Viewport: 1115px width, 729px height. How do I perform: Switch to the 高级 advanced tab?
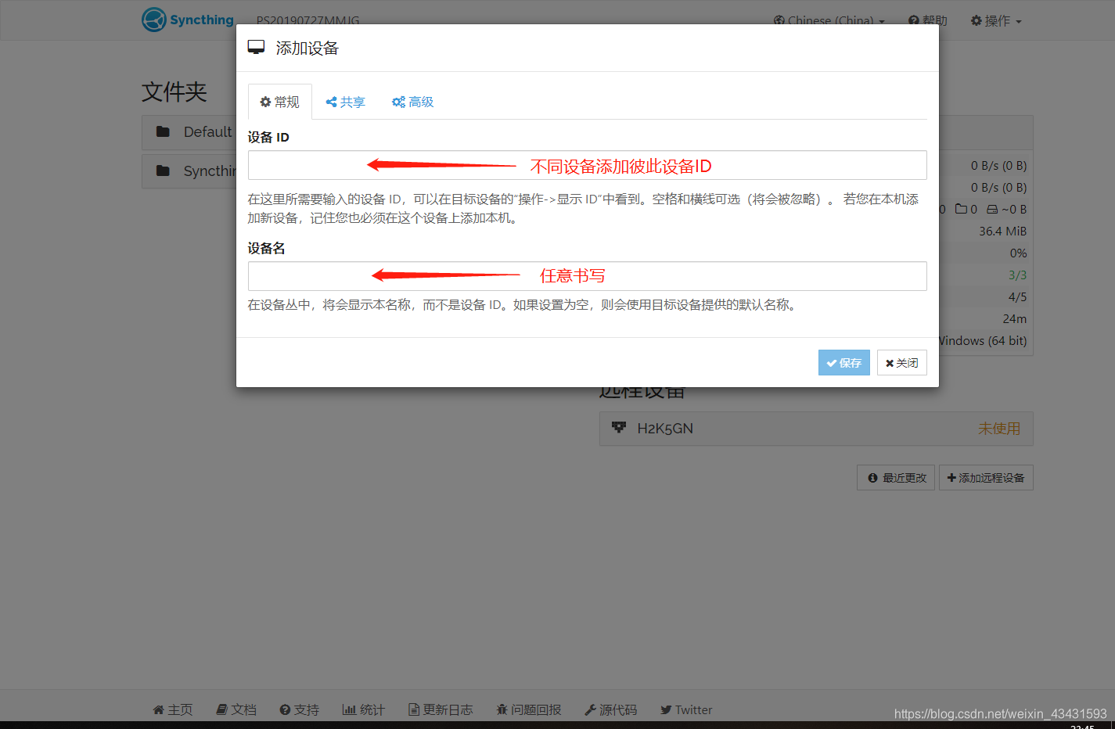click(413, 102)
